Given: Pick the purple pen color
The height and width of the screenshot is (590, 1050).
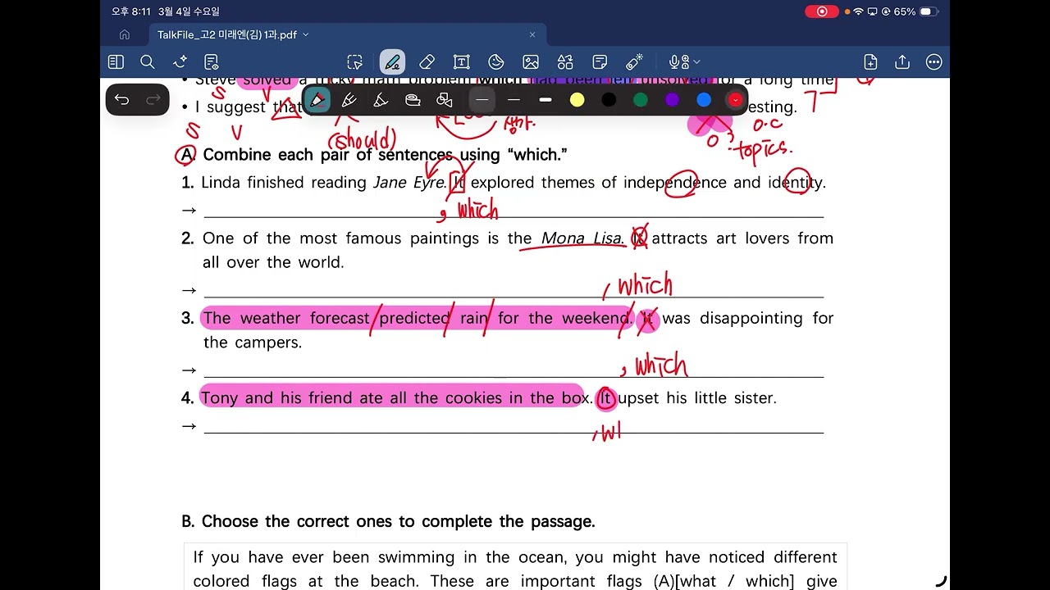Looking at the screenshot, I should click(x=673, y=100).
